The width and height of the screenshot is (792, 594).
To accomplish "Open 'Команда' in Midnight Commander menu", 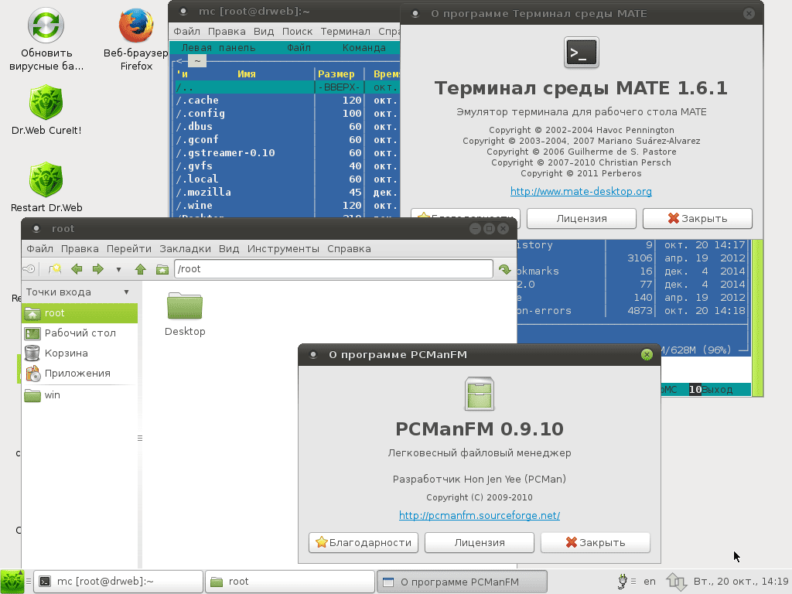I will point(364,47).
